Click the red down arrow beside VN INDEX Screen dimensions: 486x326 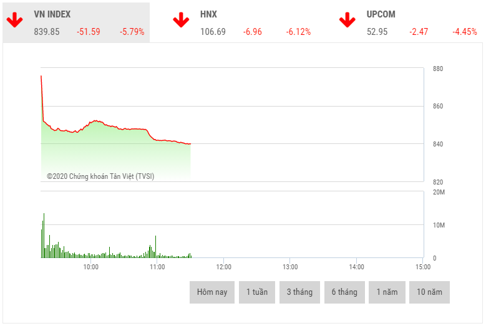point(15,19)
